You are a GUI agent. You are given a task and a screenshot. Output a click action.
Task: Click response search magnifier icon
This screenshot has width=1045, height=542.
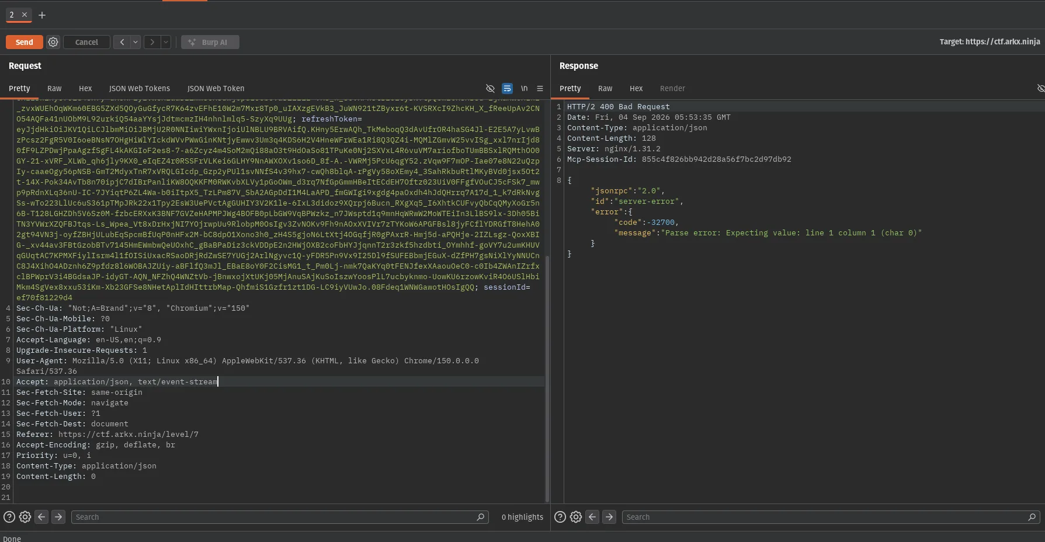[x=1032, y=517]
